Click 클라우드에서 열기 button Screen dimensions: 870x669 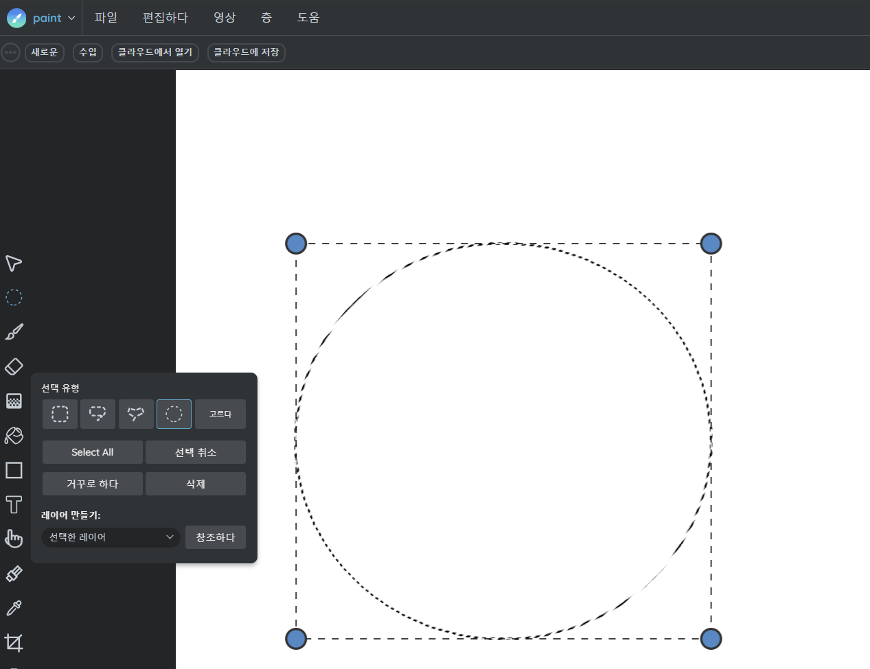pyautogui.click(x=155, y=52)
